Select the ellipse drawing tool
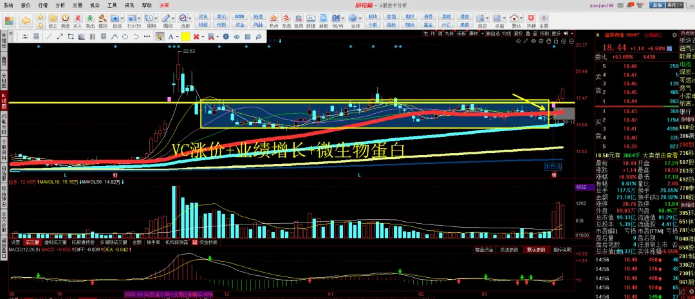Viewport: 695px width, 299px height. (x=125, y=36)
